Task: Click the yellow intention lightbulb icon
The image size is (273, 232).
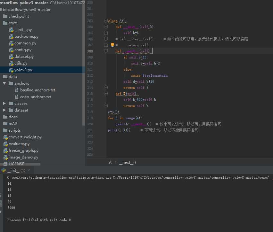Action: [x=112, y=45]
